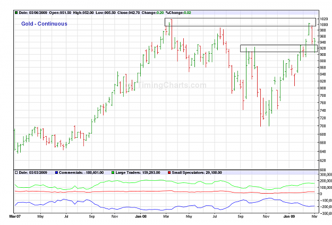Click the white square beside Date: 03/03/2009
This screenshot has width=332, height=225.
(16, 173)
